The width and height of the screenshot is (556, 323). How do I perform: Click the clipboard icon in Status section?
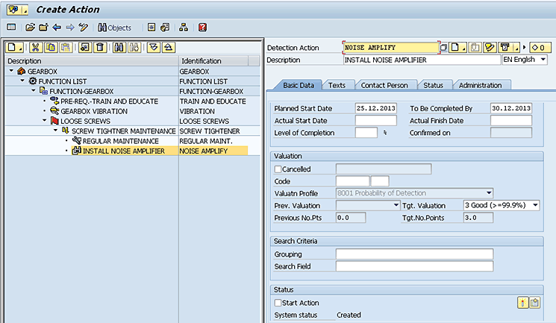coord(534,302)
